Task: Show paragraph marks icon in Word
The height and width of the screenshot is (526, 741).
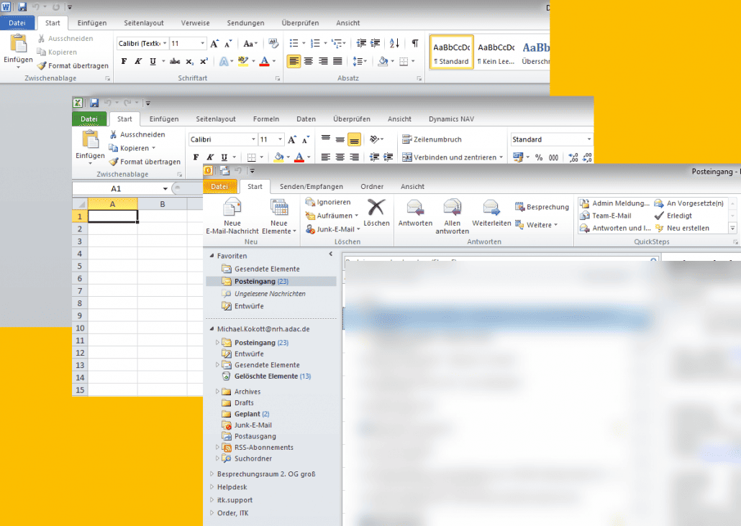Action: [x=415, y=43]
